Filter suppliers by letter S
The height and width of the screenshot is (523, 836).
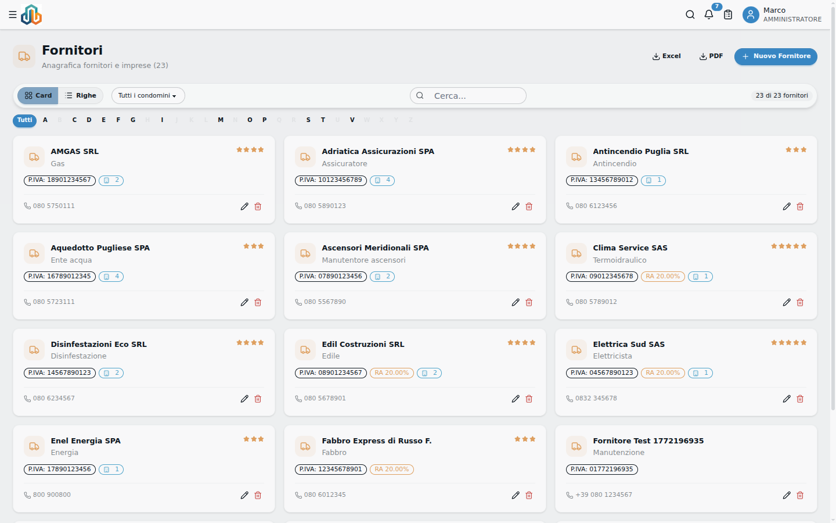coord(308,120)
